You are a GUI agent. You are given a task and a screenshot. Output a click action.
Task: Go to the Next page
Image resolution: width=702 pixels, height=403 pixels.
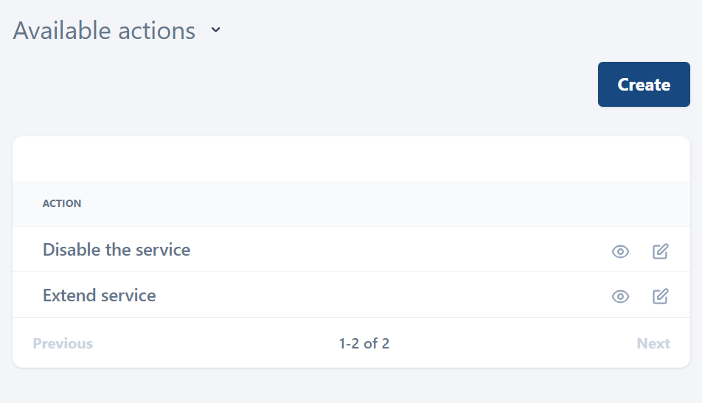tap(653, 343)
